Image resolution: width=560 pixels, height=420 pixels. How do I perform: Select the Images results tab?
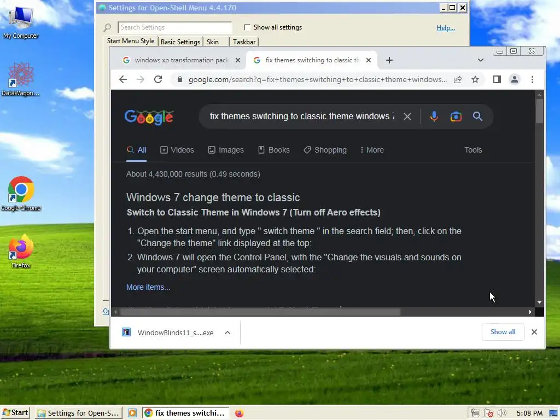(x=226, y=150)
